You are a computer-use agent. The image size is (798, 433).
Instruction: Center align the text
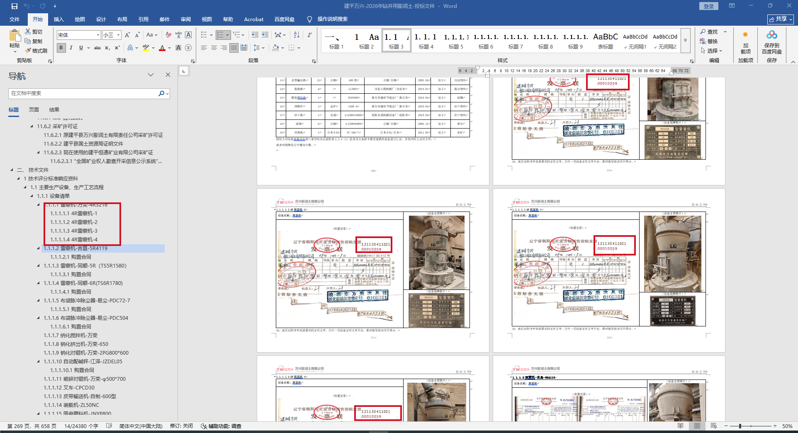point(214,48)
